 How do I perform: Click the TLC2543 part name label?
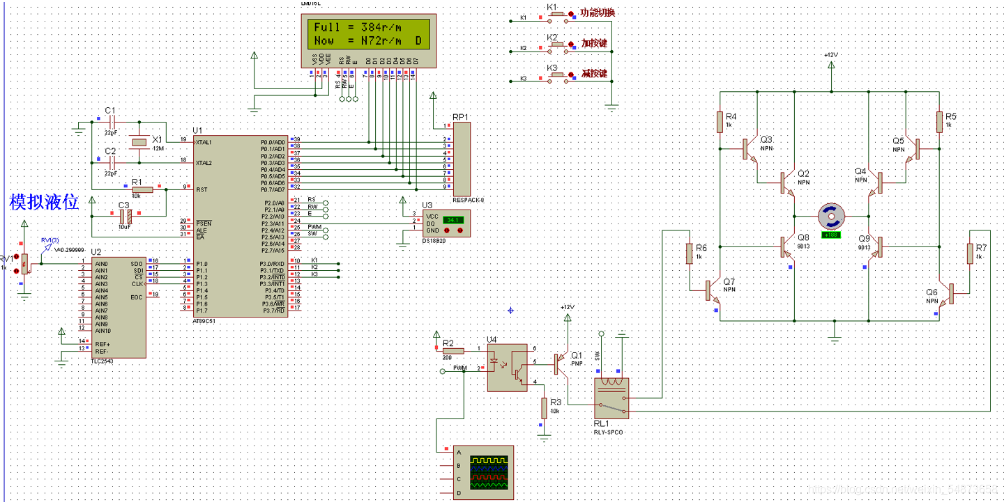102,361
